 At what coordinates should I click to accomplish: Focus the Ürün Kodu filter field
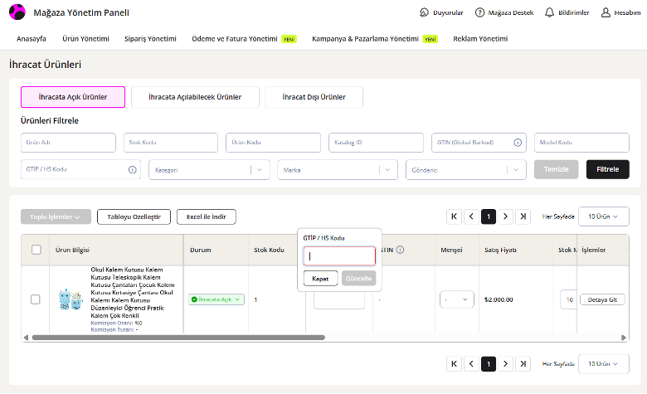[x=273, y=143]
